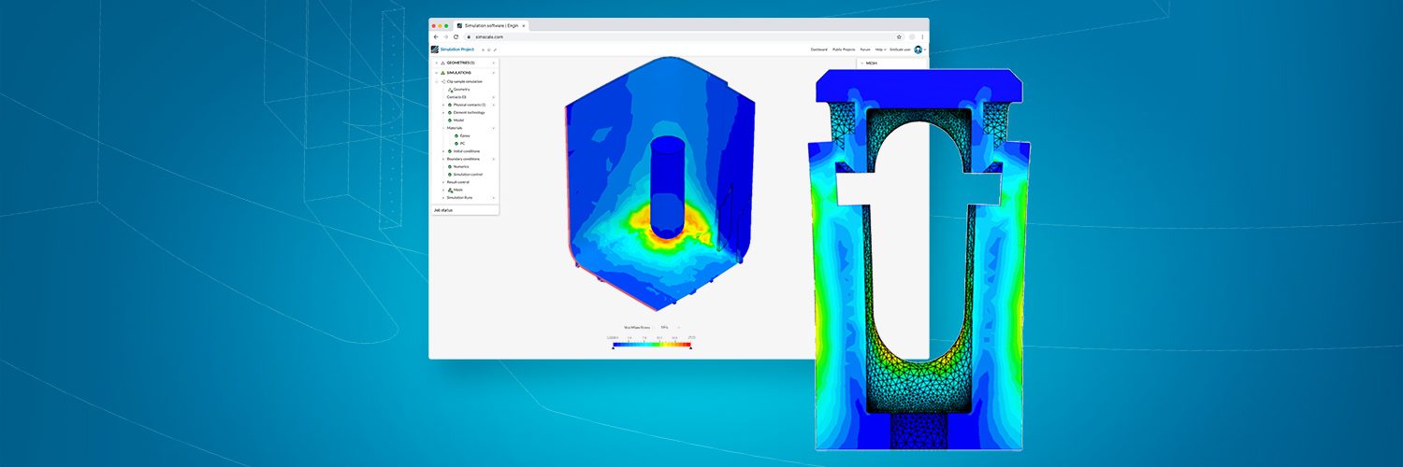Screen dimensions: 1403x467
Task: Click the Numerics green check status
Action: tap(450, 166)
